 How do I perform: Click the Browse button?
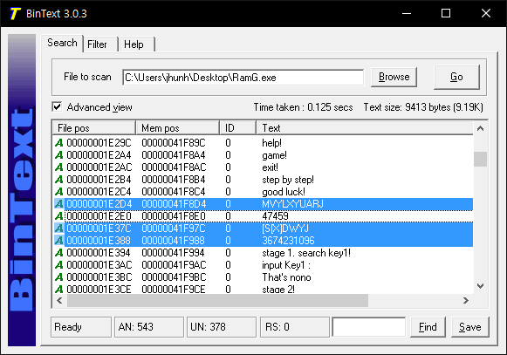394,77
